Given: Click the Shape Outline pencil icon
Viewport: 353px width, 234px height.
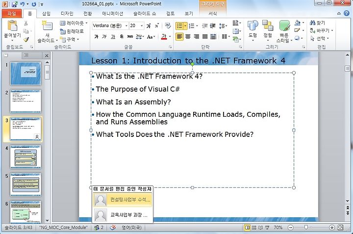Looking at the screenshot, I should click(298, 30).
